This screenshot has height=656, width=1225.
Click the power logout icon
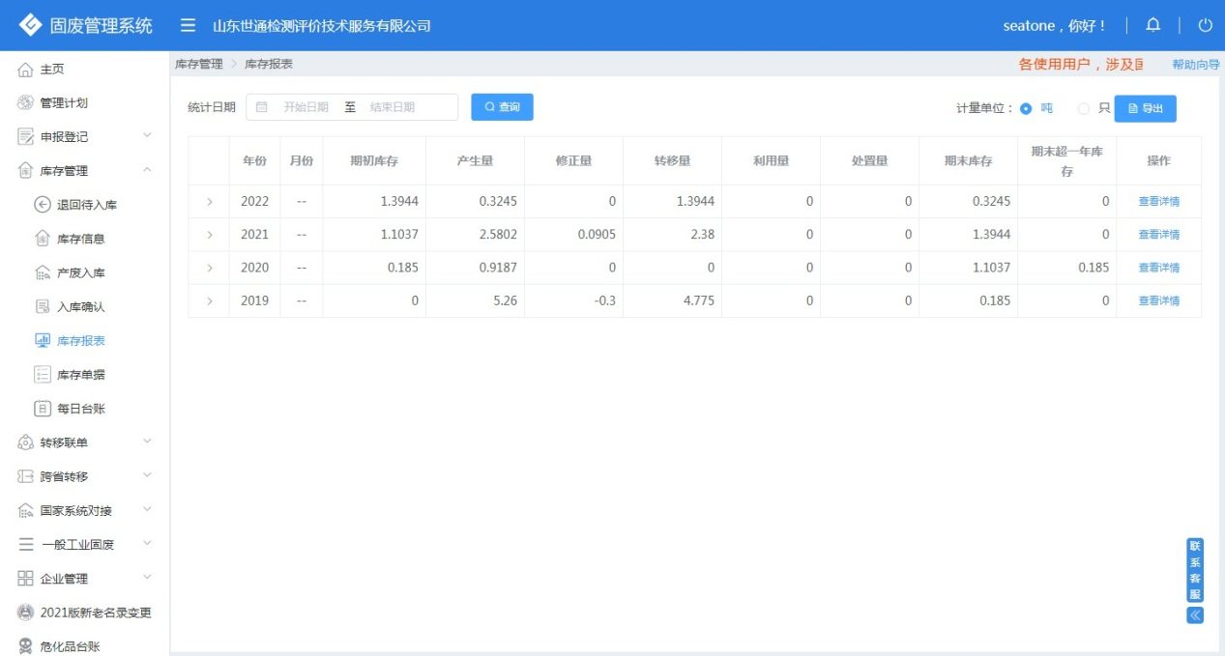pyautogui.click(x=1205, y=26)
